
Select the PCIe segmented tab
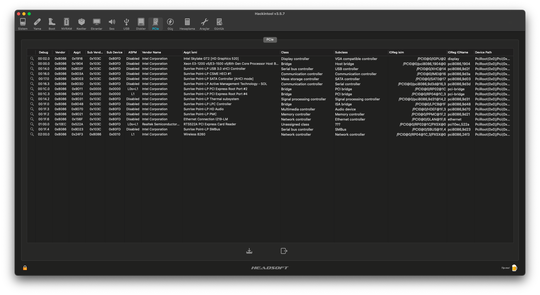270,40
